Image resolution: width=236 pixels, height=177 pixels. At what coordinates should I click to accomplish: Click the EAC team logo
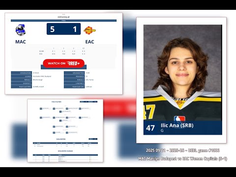(x=89, y=30)
